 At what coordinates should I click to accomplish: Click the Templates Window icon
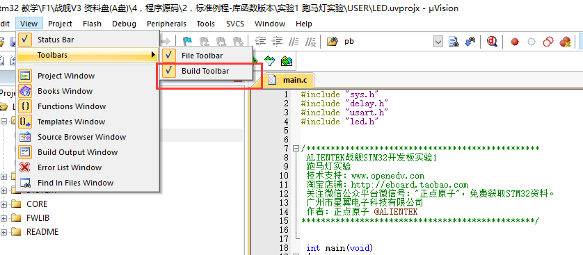[25, 122]
